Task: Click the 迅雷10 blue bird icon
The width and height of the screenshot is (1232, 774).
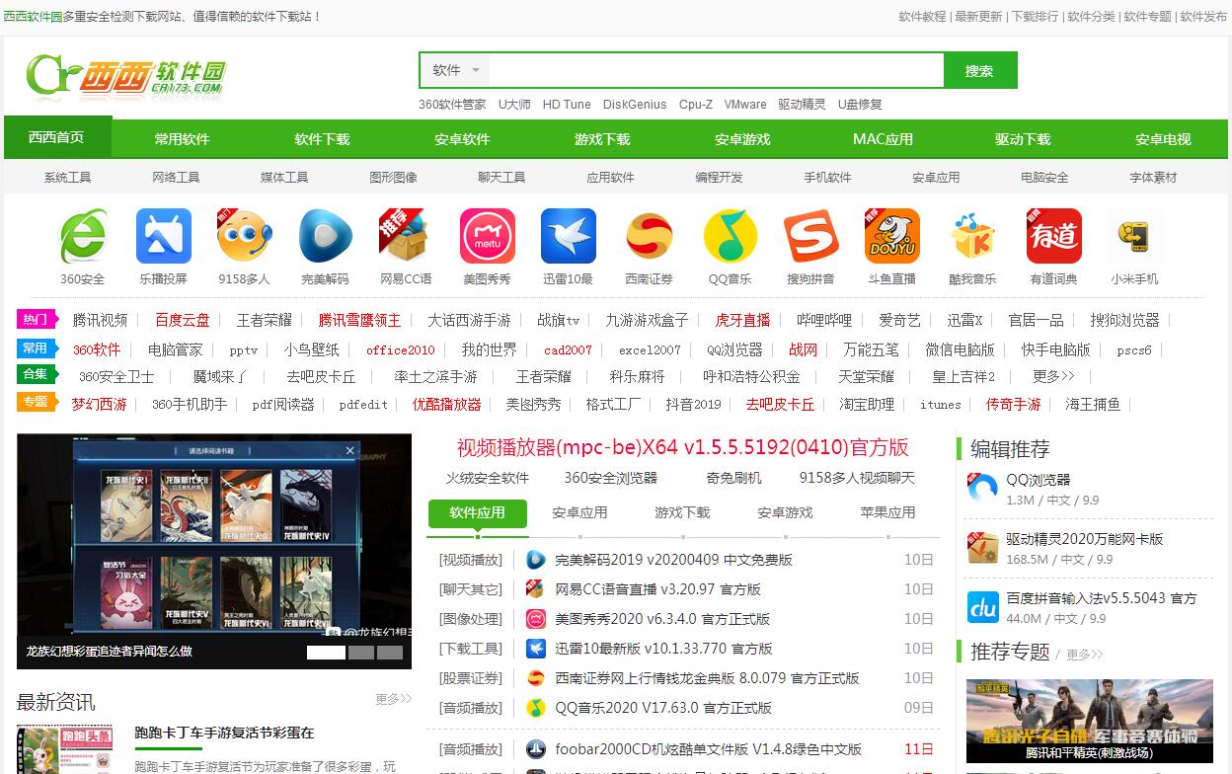Action: (568, 237)
